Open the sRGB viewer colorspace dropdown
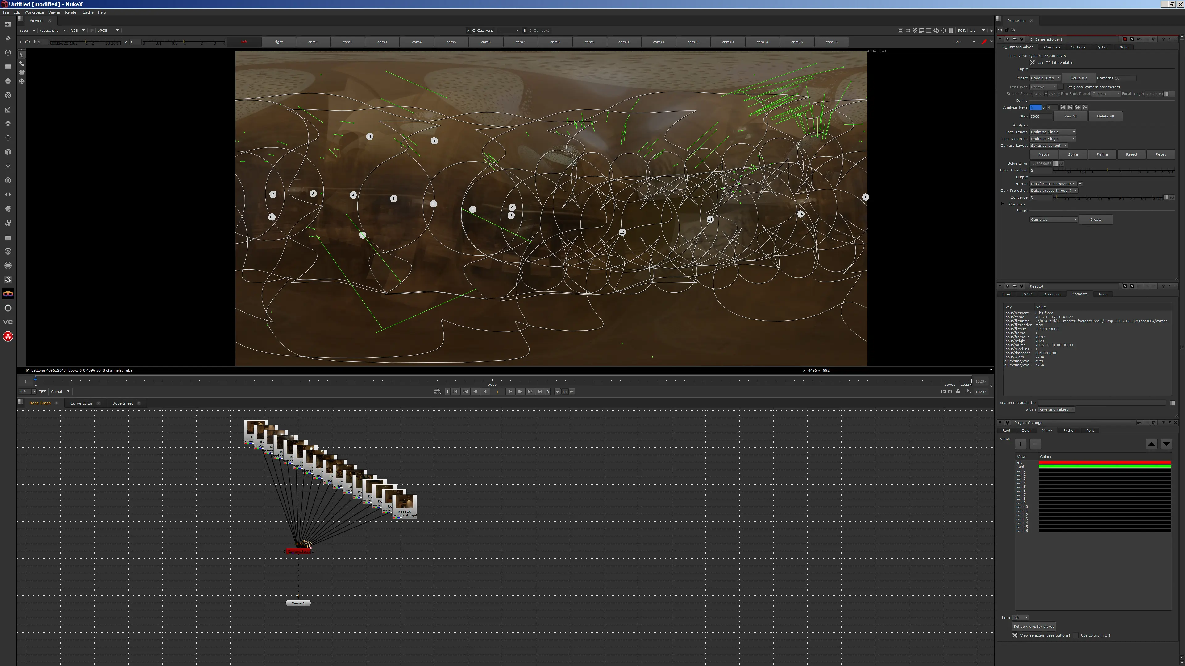1185x666 pixels. [x=109, y=30]
